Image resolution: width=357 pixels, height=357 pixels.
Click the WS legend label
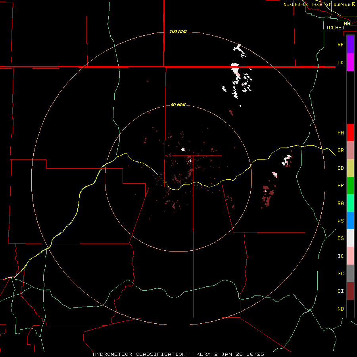(340, 221)
